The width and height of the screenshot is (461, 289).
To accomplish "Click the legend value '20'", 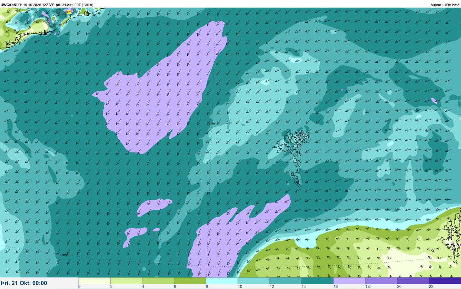I will [x=399, y=287].
